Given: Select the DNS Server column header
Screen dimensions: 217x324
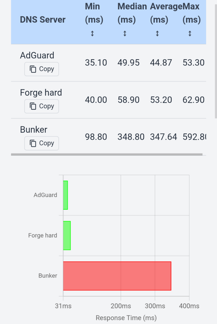Looking at the screenshot, I should (43, 19).
